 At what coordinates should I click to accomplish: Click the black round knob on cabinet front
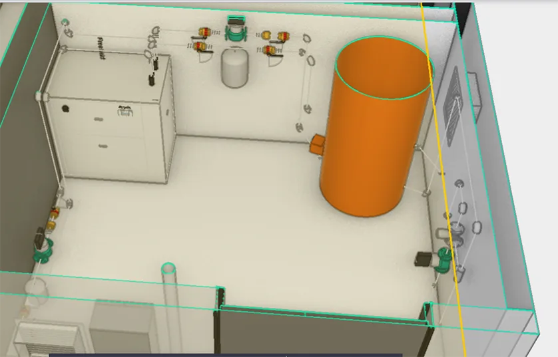(65, 108)
